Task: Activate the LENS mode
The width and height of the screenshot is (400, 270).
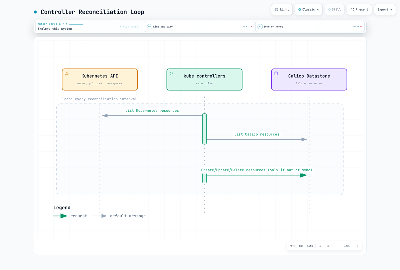Action: click(310, 246)
